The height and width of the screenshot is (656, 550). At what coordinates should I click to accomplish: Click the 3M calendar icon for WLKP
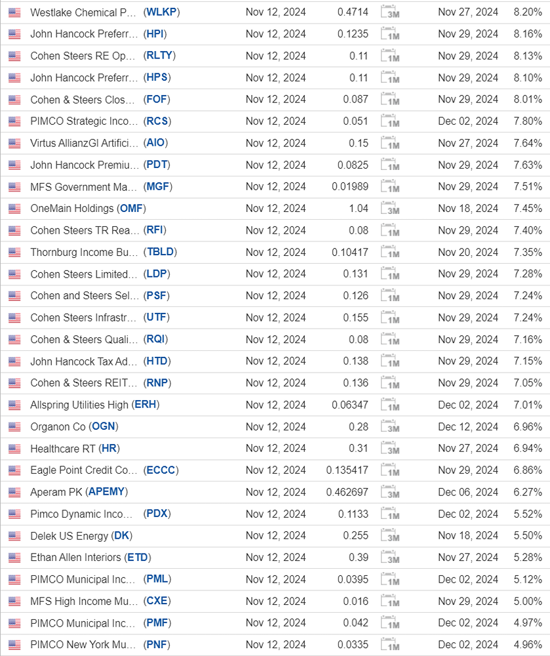click(390, 12)
